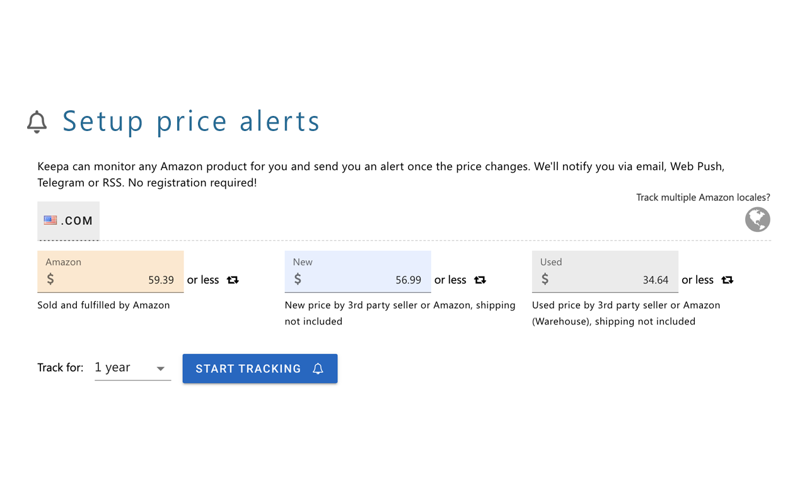The height and width of the screenshot is (504, 807).
Task: Click the bell icon inside the Start Tracking button
Action: (318, 369)
